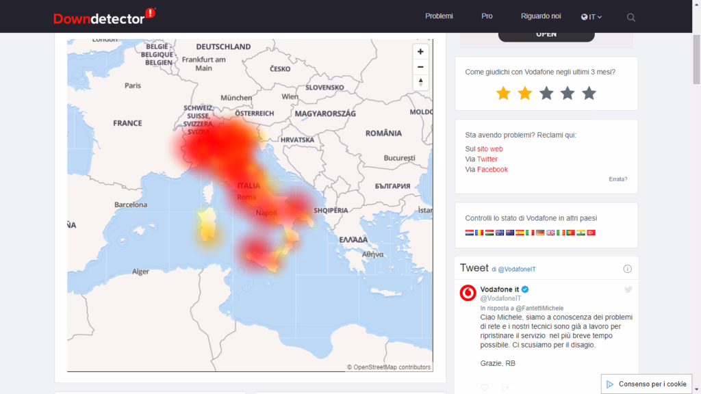Open the Problemi menu
This screenshot has height=394, width=701.
pyautogui.click(x=439, y=16)
